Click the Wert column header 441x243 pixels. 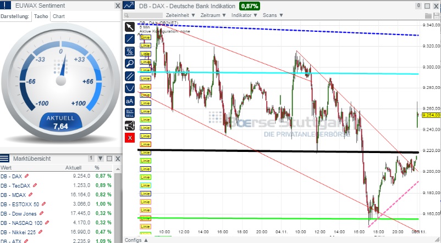(x=6, y=168)
